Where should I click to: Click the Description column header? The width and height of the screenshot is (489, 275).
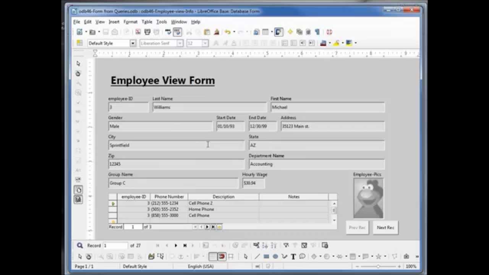[x=223, y=197]
